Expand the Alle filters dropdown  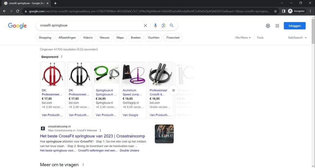(243, 38)
